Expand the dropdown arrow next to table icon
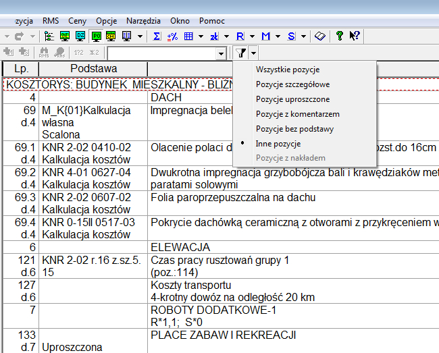 tap(201, 36)
